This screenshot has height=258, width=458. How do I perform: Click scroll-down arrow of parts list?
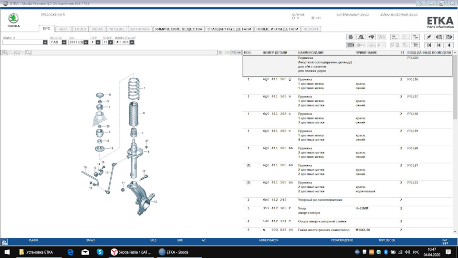click(x=455, y=231)
